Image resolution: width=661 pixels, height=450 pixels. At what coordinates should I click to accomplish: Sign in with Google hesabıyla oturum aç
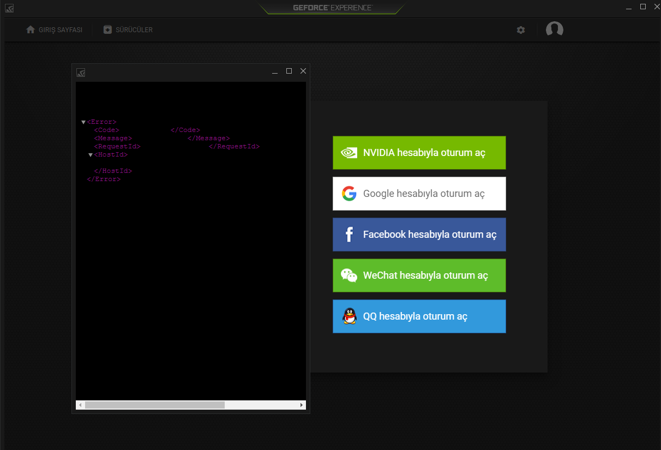(x=419, y=194)
